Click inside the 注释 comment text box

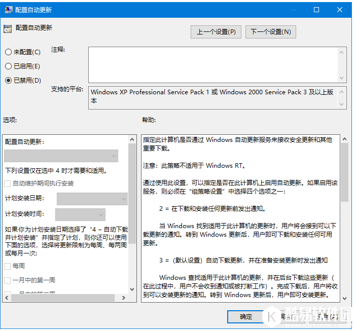tap(213, 64)
